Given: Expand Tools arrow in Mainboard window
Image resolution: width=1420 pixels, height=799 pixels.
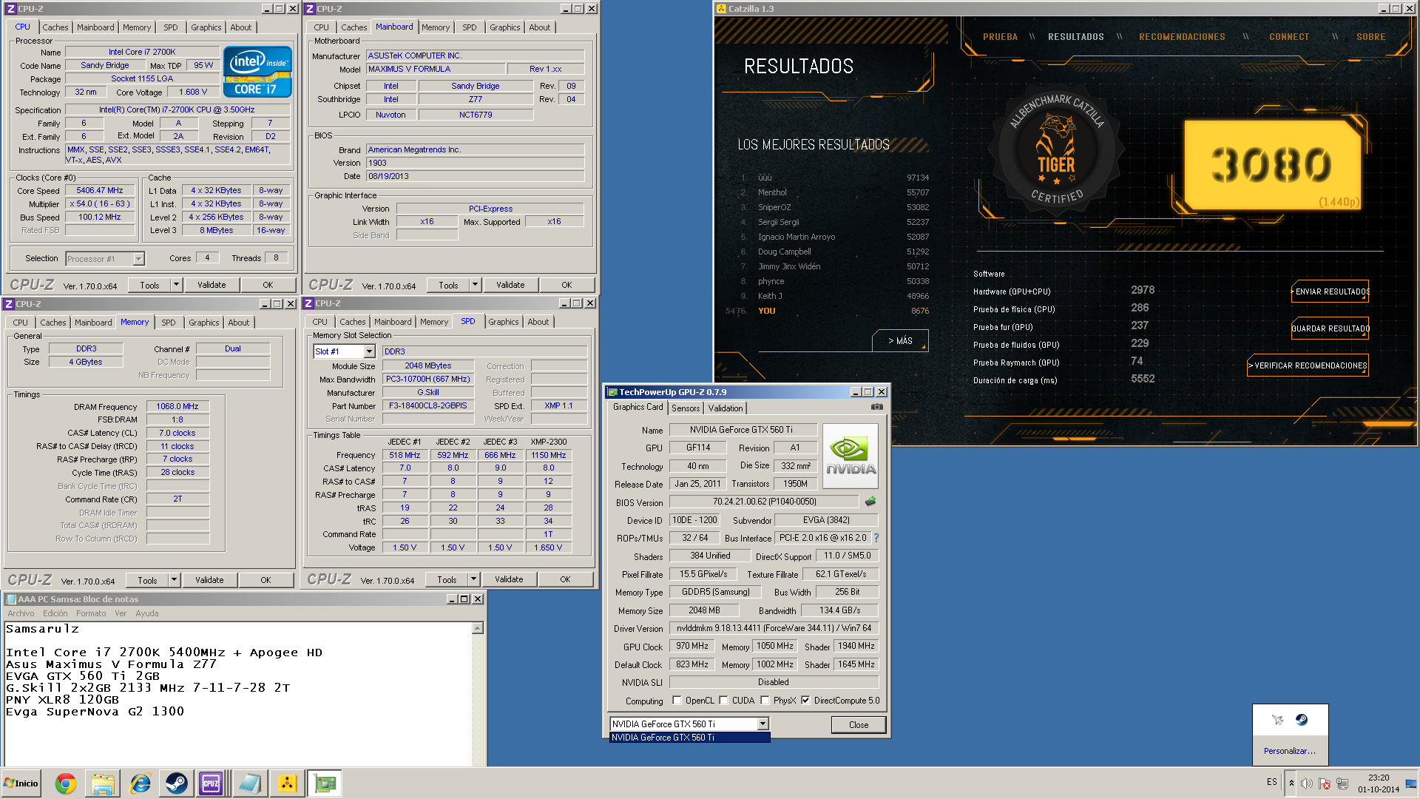Looking at the screenshot, I should click(475, 285).
